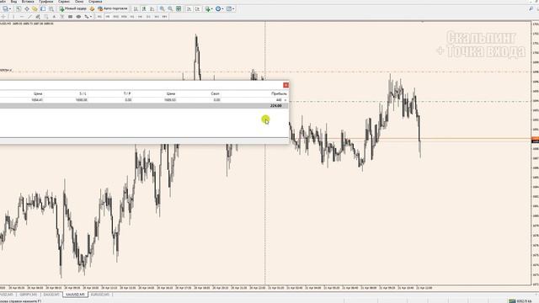
Task: Select the horizontal line tool
Action: 22,17
